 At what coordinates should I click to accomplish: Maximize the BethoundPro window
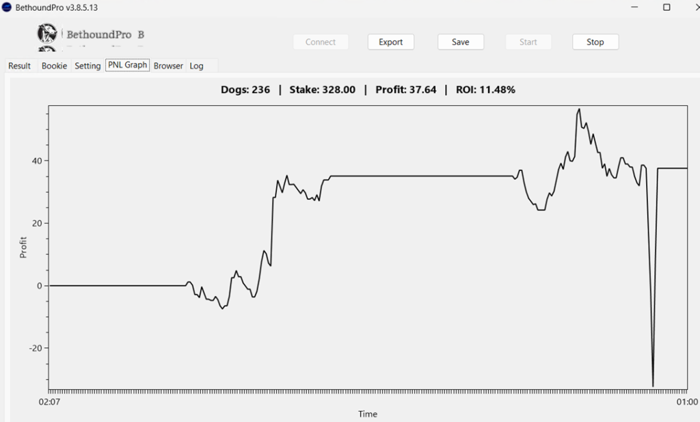click(x=667, y=7)
